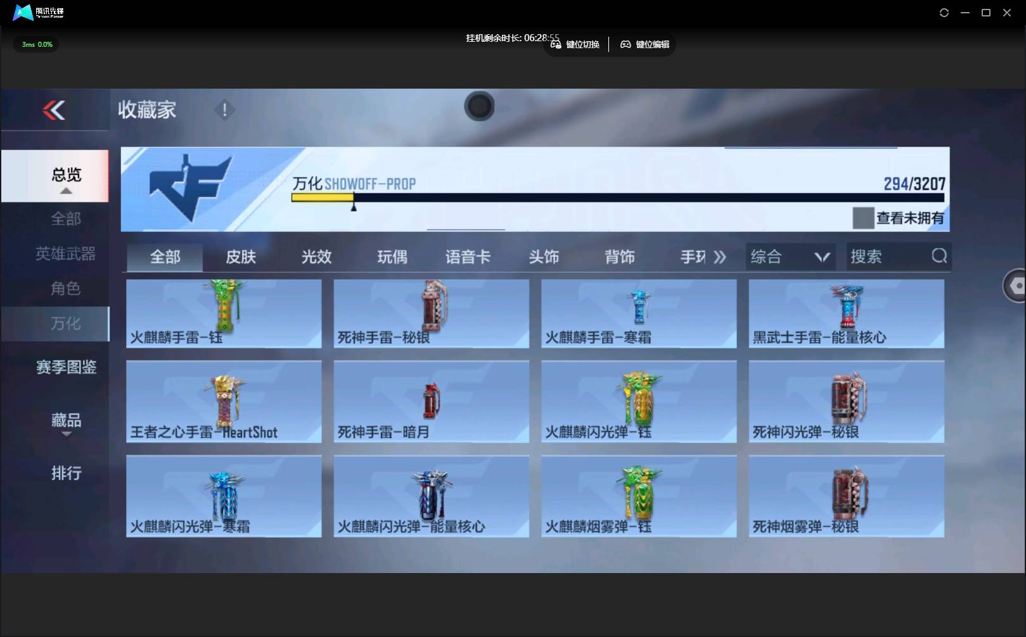Select the 王者之心手雷-HeartShot item card

pyautogui.click(x=224, y=401)
